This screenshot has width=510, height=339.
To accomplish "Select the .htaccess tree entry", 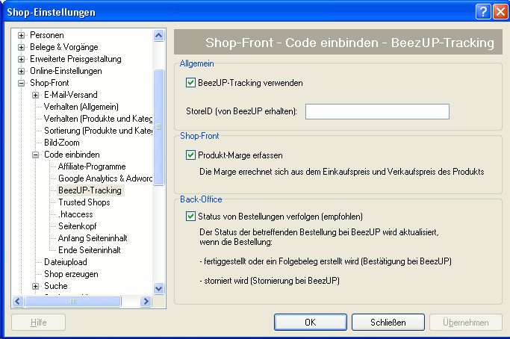I will (x=75, y=214).
